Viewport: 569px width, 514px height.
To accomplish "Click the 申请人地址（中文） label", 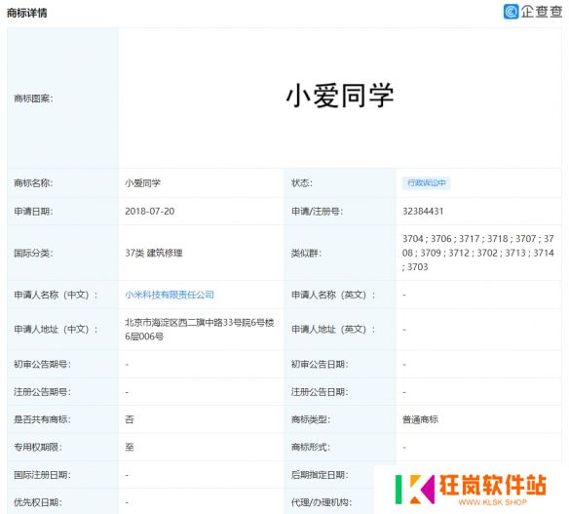I will 56,330.
